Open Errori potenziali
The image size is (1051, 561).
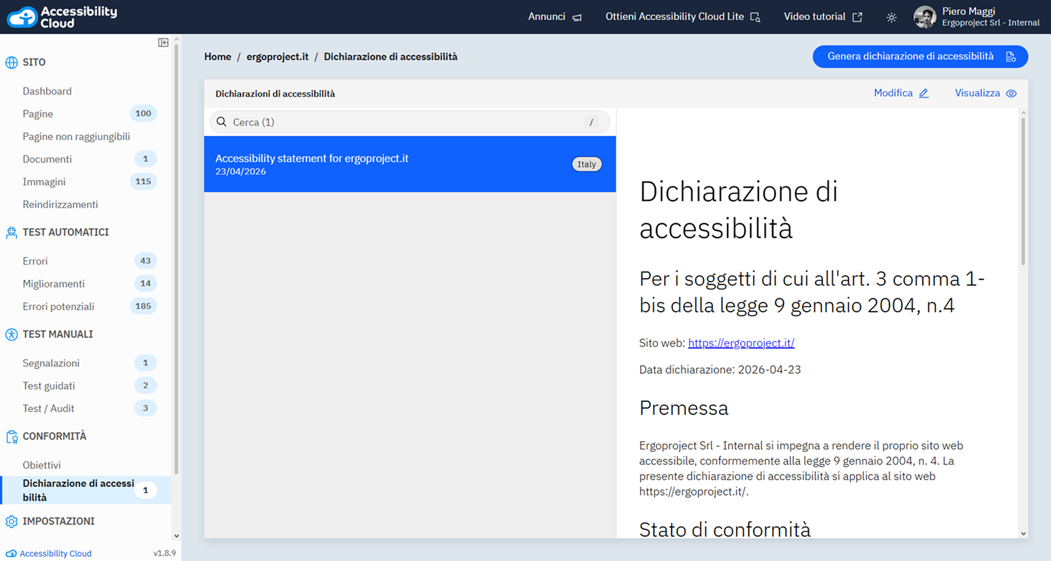coord(59,306)
